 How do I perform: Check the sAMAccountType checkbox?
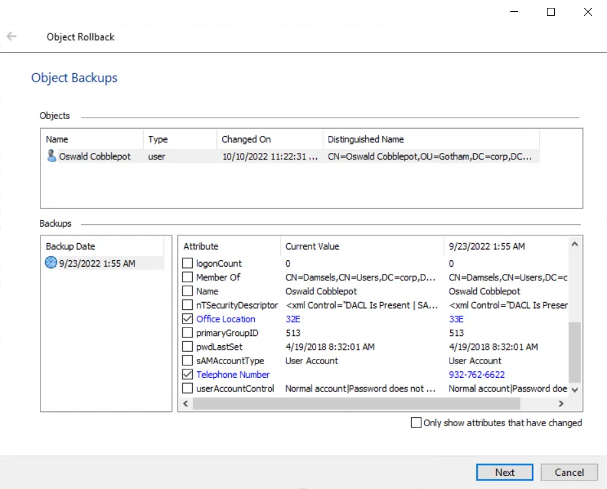[x=188, y=360]
